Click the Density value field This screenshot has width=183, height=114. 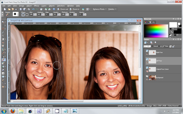click(55, 15)
